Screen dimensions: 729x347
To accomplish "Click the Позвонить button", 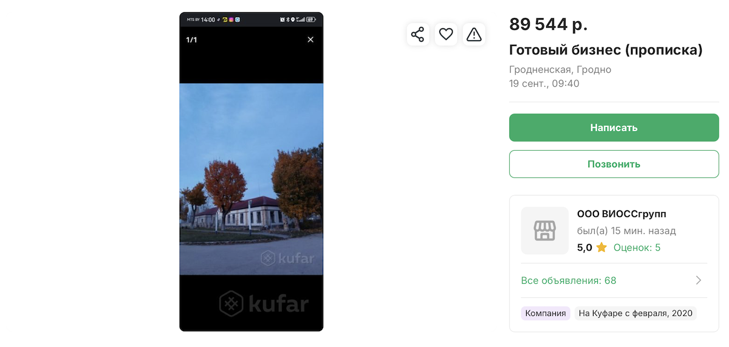I will click(x=614, y=164).
